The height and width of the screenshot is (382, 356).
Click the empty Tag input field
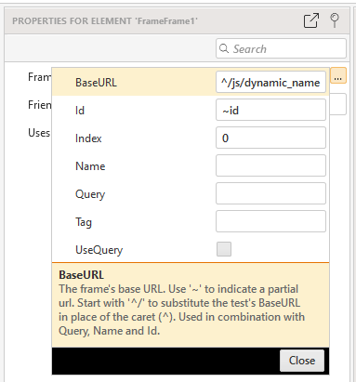coord(270,221)
